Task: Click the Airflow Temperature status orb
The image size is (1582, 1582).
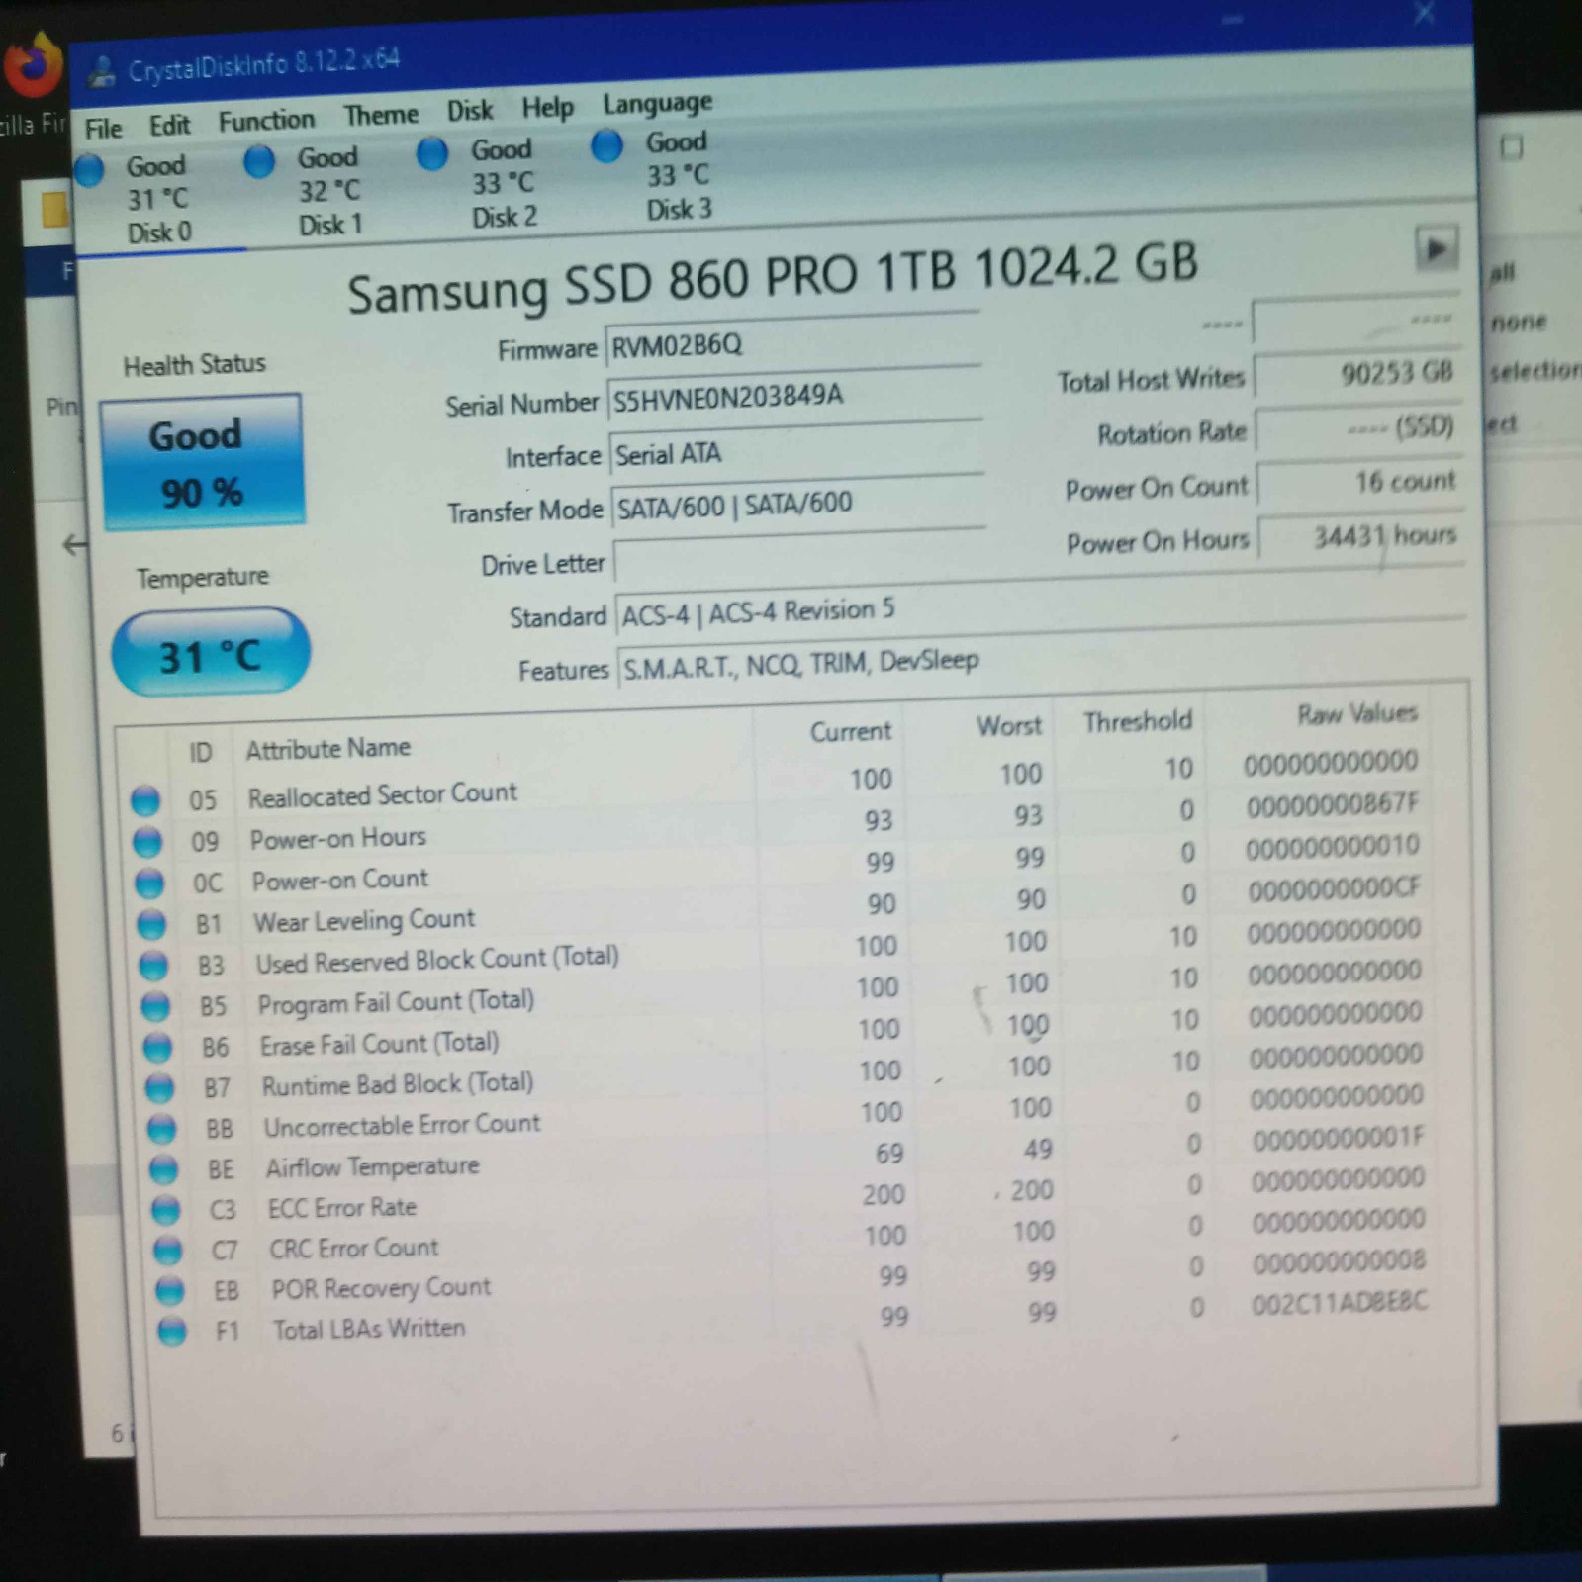Action: click(163, 1169)
